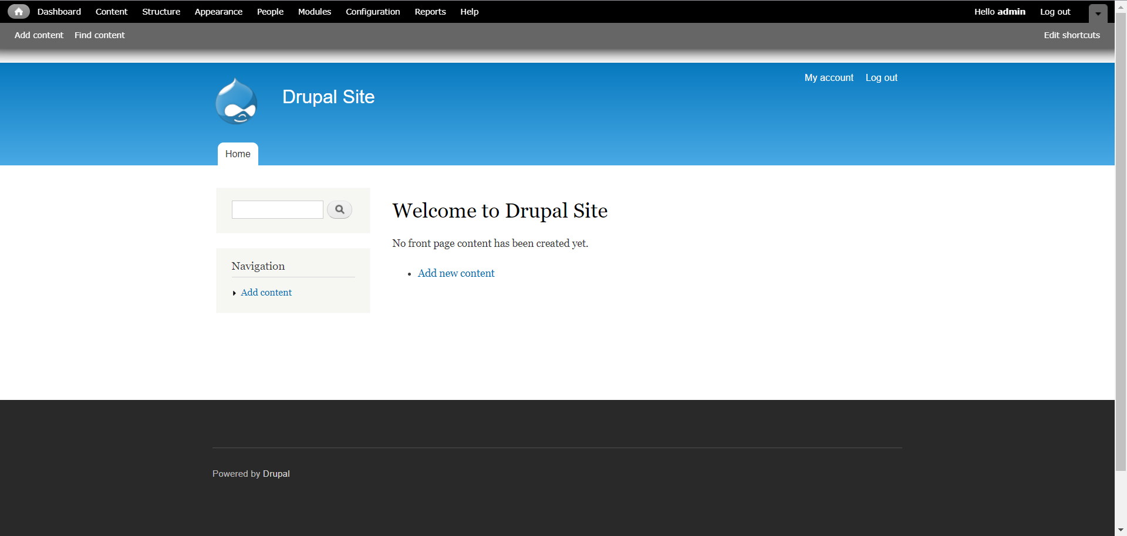This screenshot has width=1127, height=536.
Task: Open the Configuration admin menu
Action: 373,12
